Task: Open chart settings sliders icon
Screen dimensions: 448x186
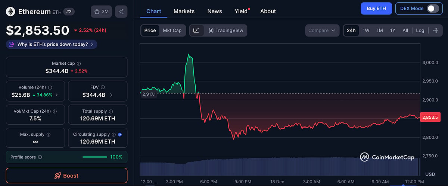Action: pos(435,31)
